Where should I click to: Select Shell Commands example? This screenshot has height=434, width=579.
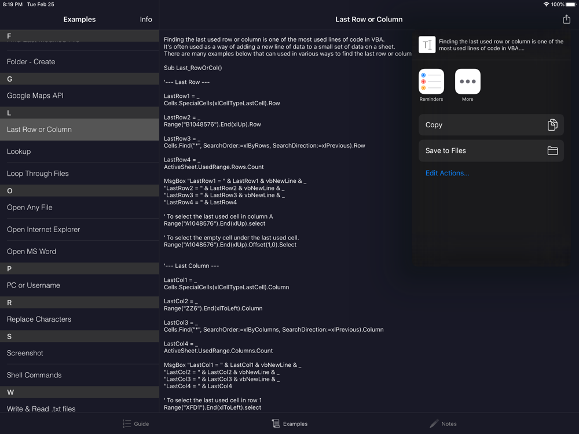79,375
